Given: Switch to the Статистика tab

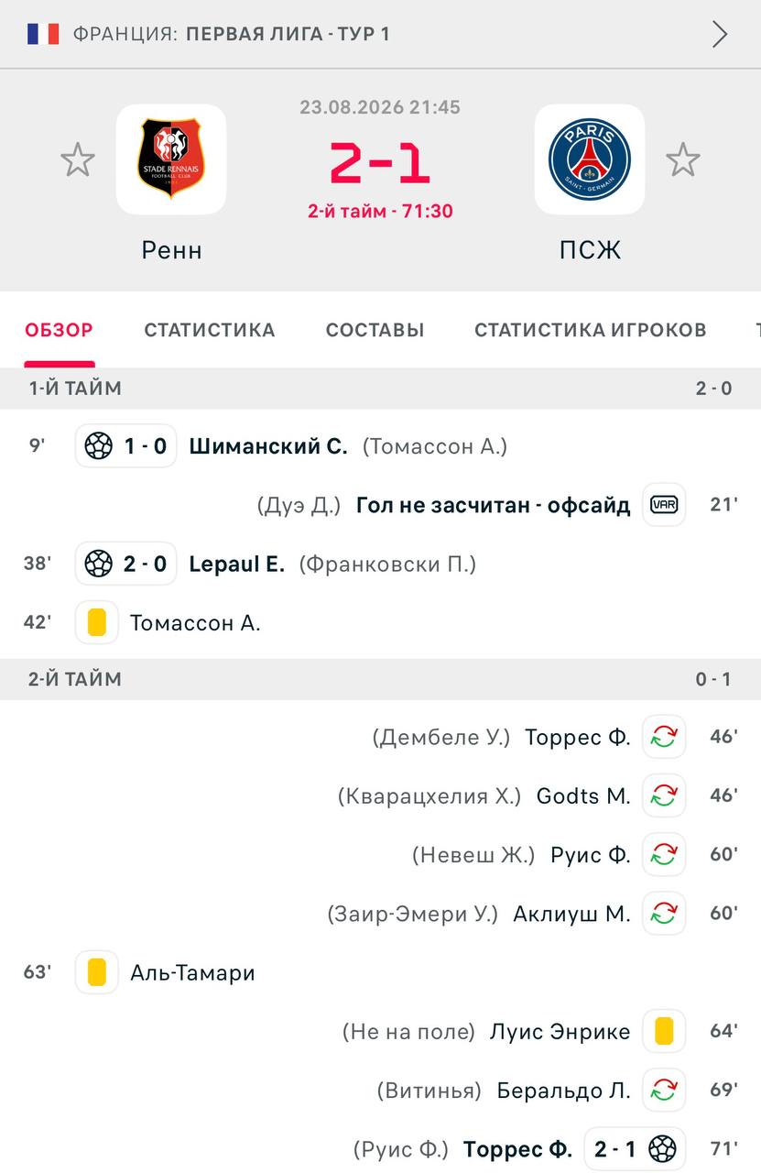Looking at the screenshot, I should click(210, 330).
